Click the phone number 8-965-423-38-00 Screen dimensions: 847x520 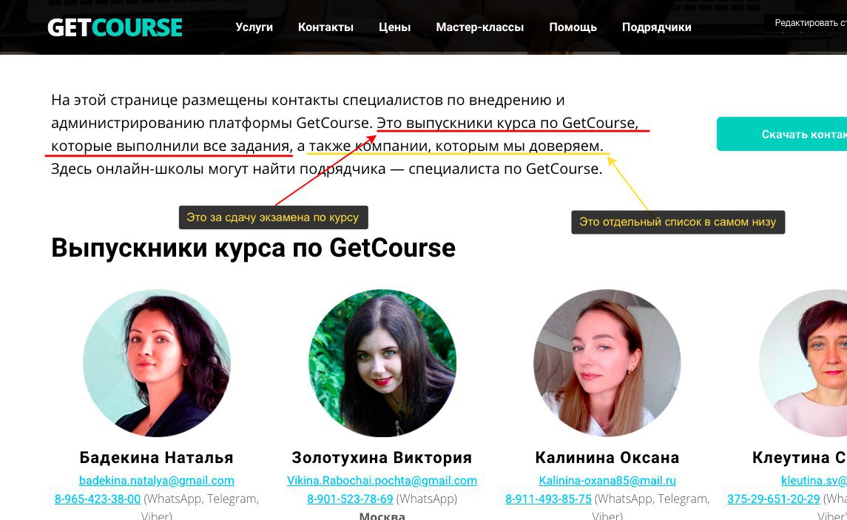point(97,499)
